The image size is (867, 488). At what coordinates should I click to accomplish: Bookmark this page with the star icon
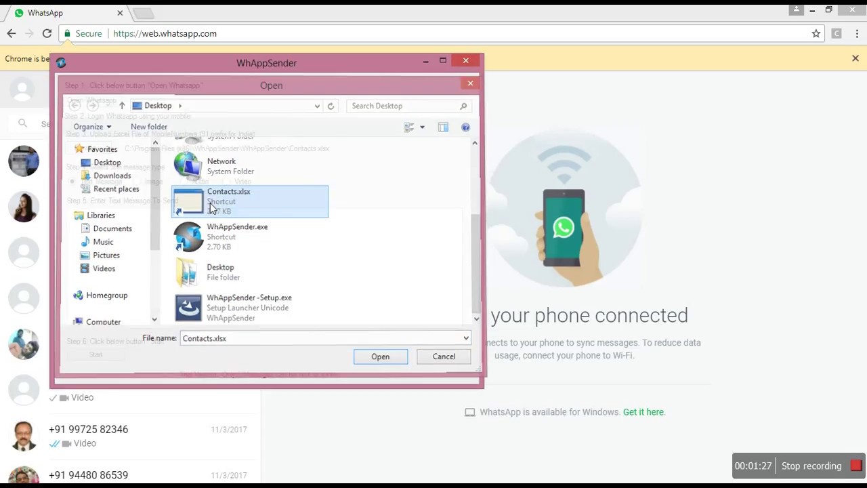tap(816, 33)
